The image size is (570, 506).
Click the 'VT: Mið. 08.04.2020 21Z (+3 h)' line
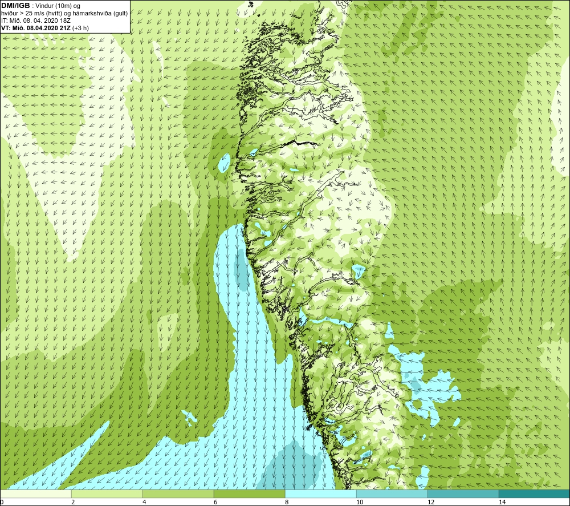(44, 27)
